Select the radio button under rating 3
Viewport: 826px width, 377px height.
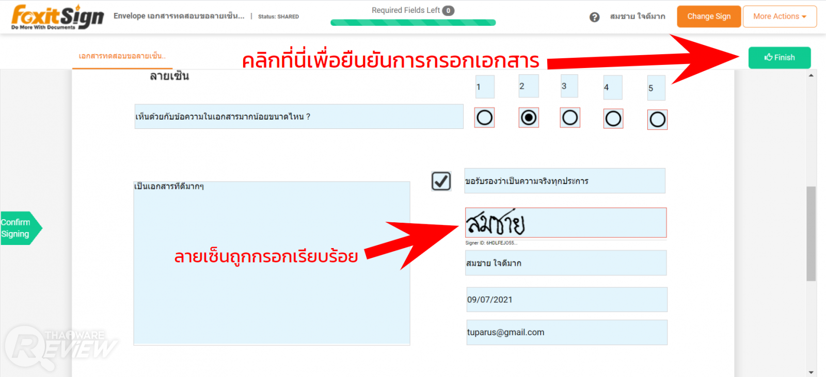[x=570, y=118]
